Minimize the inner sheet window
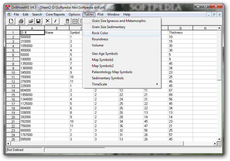Image resolution: width=230 pixels, height=161 pixels. 209,14
